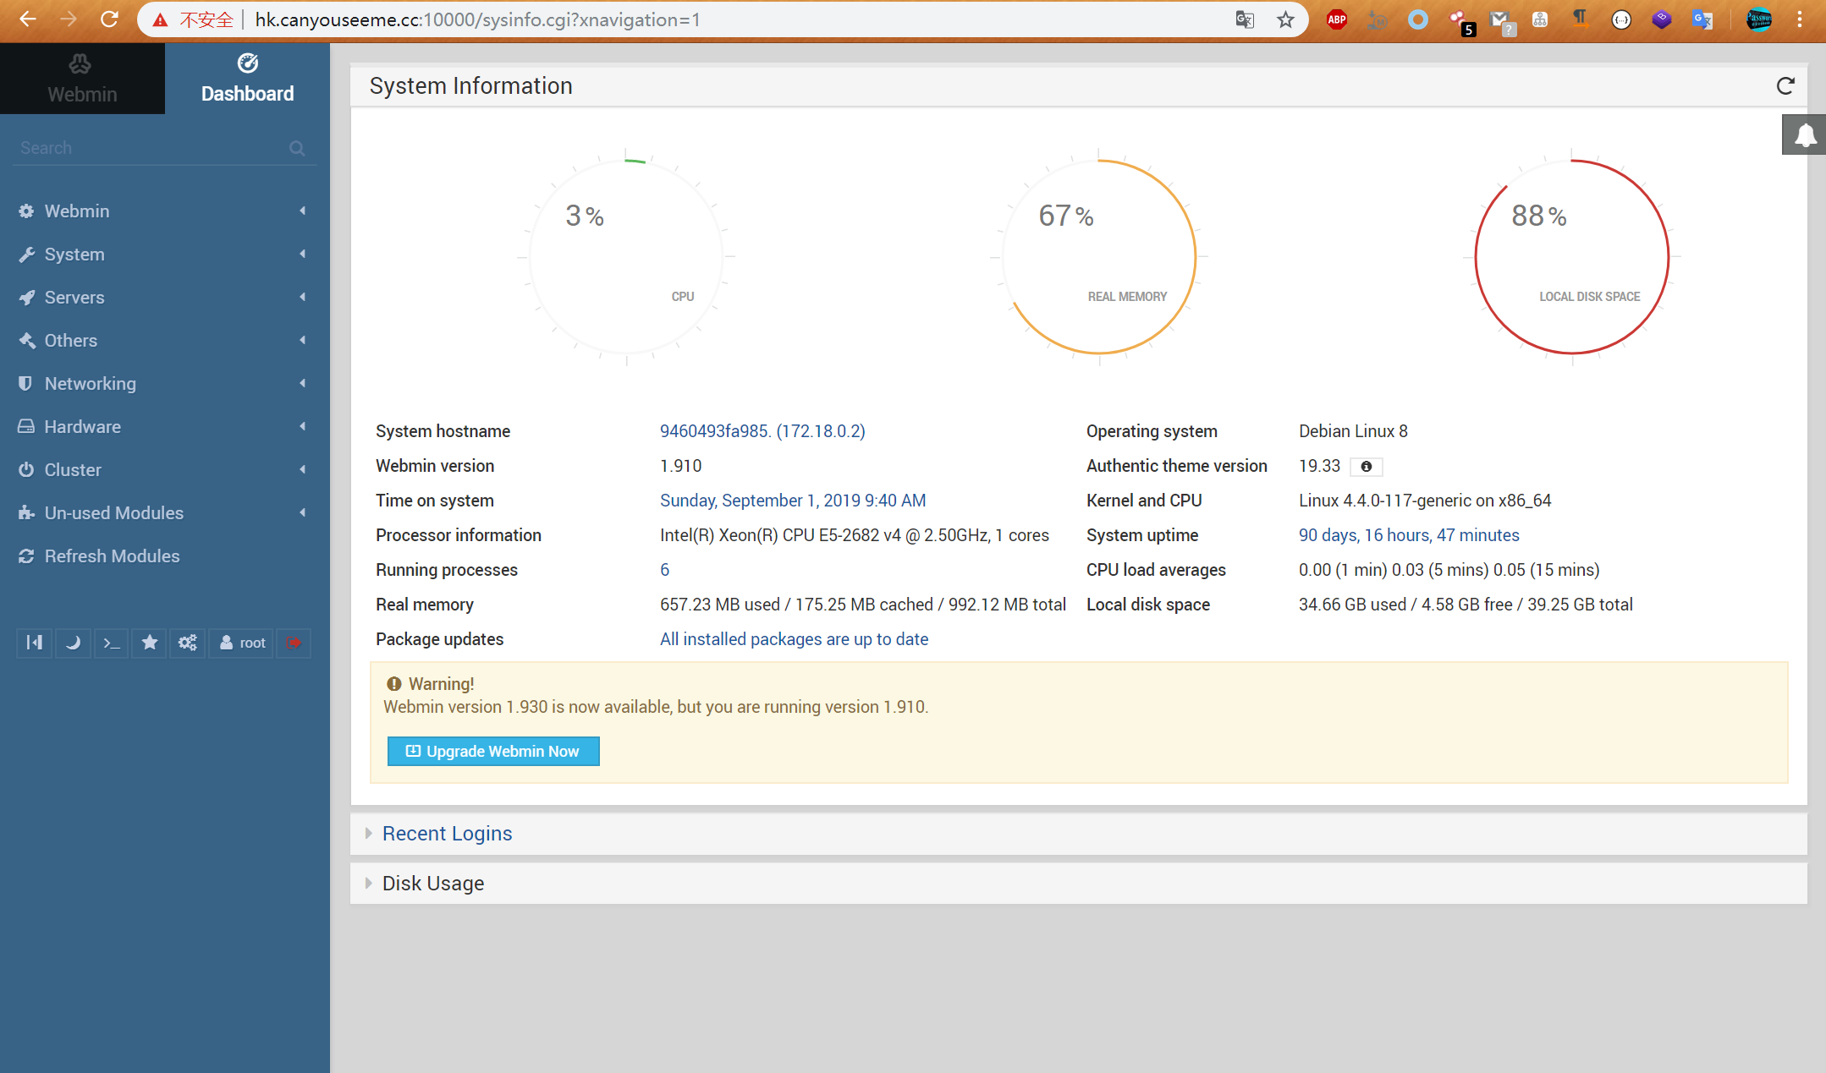This screenshot has height=1073, width=1826.
Task: Open theme configuration gears icon
Action: pyautogui.click(x=187, y=643)
